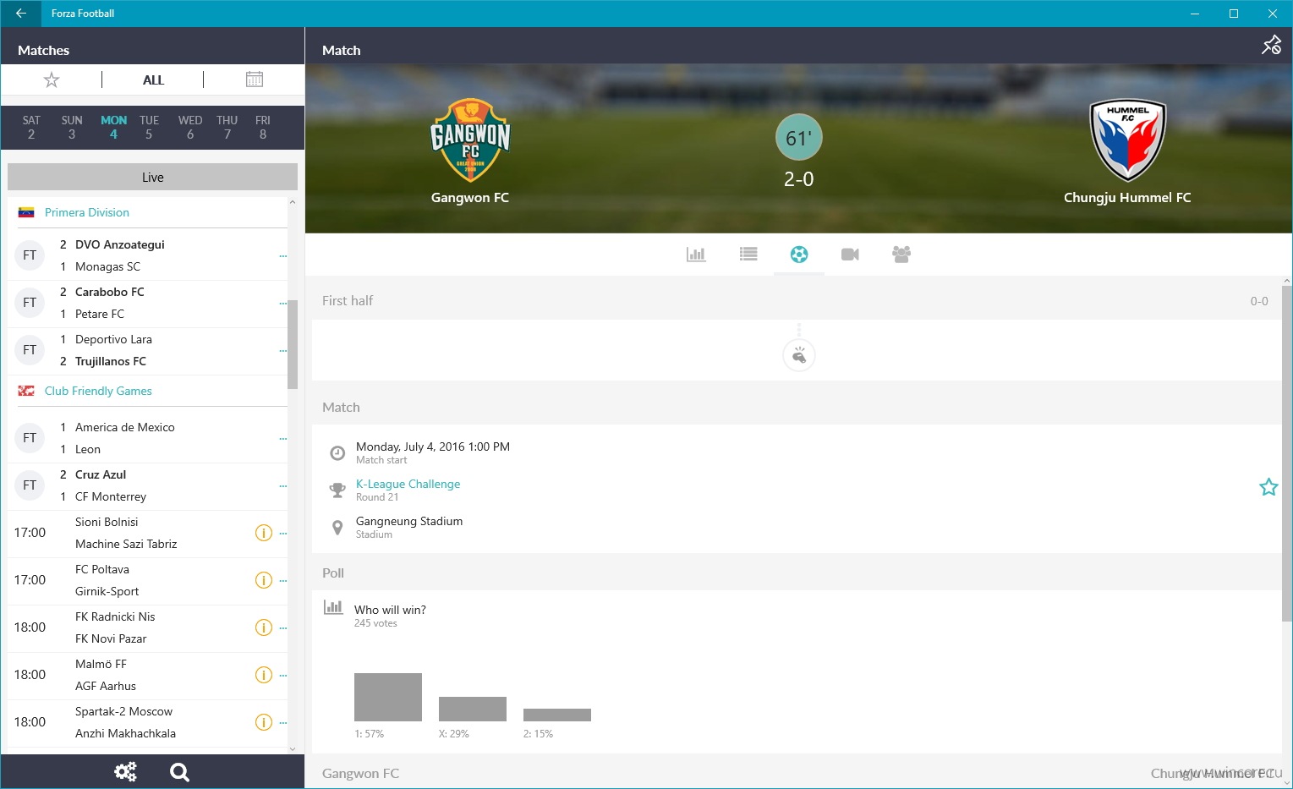Select SUN 3 in date strip
The width and height of the screenshot is (1293, 789).
(72, 127)
